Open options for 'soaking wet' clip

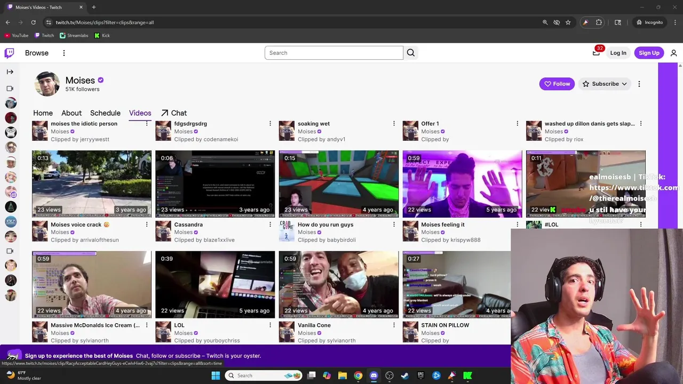click(x=394, y=123)
